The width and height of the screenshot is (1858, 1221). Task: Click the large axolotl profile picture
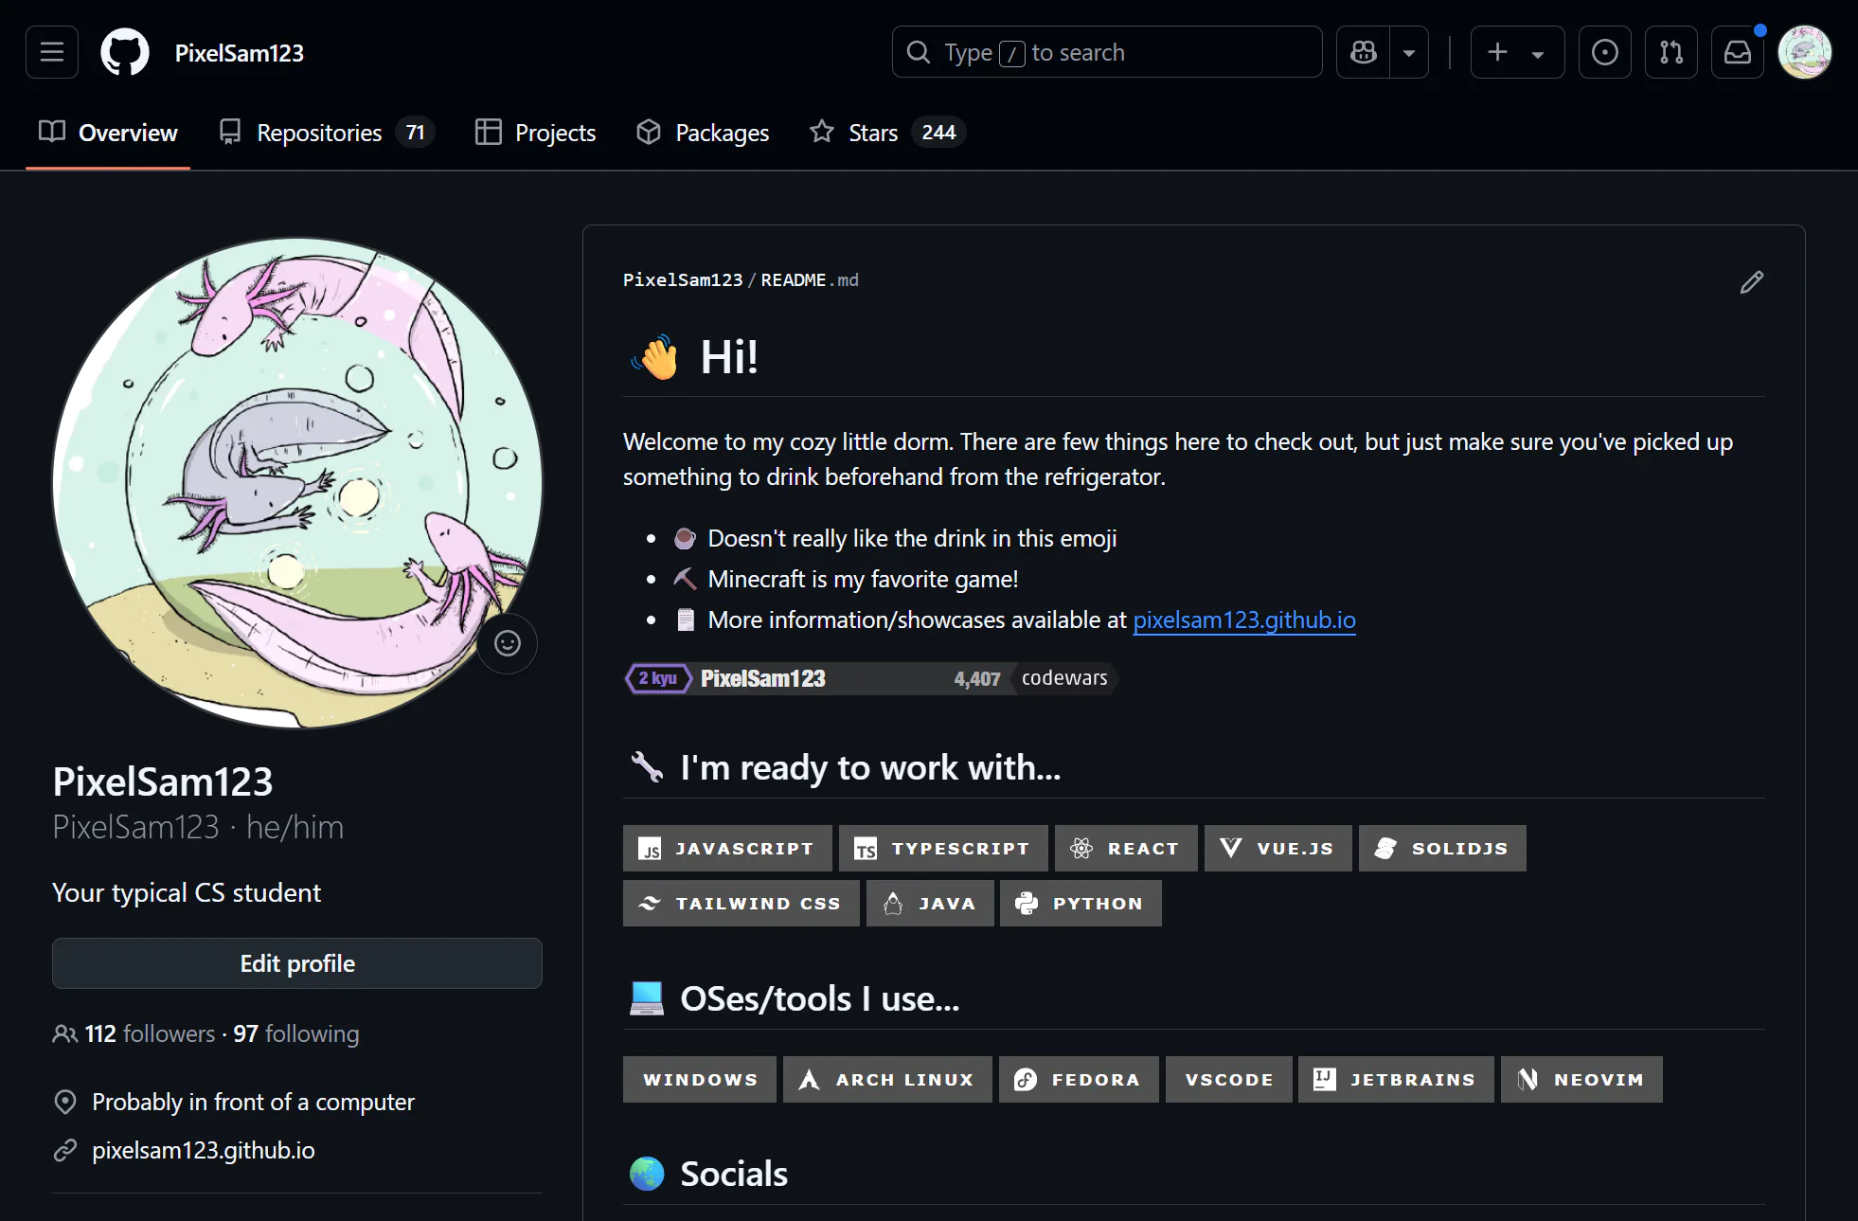(297, 483)
